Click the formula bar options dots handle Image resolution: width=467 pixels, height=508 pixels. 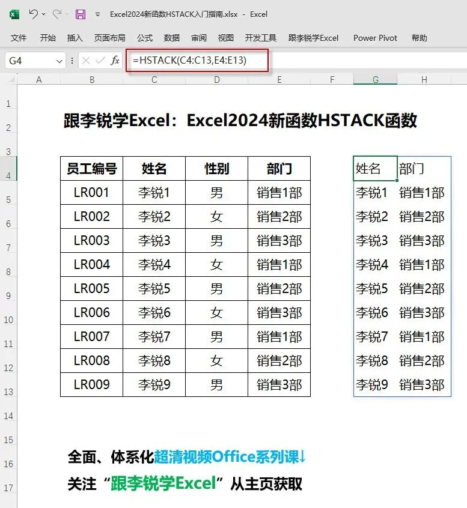point(72,61)
